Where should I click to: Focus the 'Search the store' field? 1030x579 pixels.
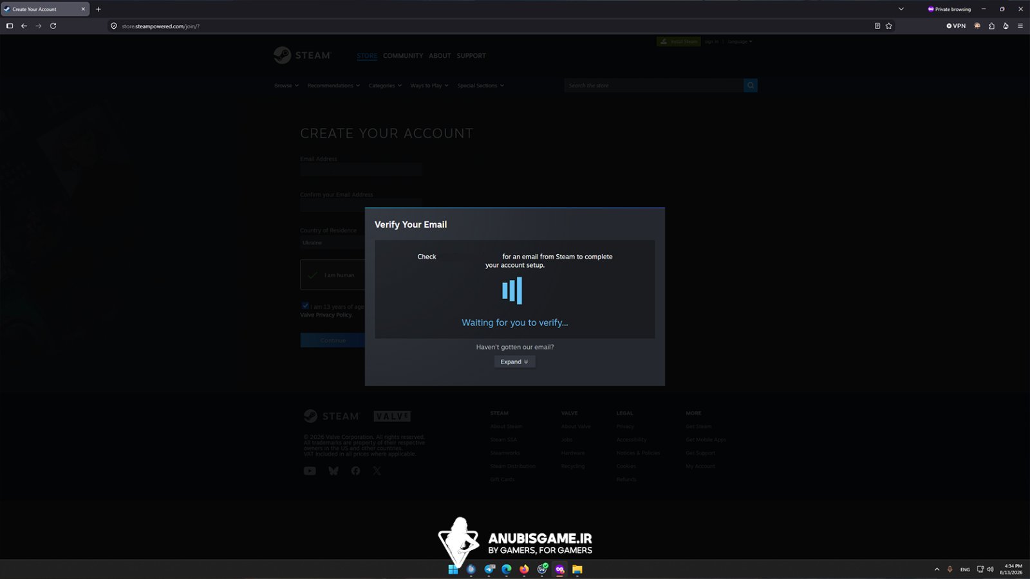click(x=654, y=86)
